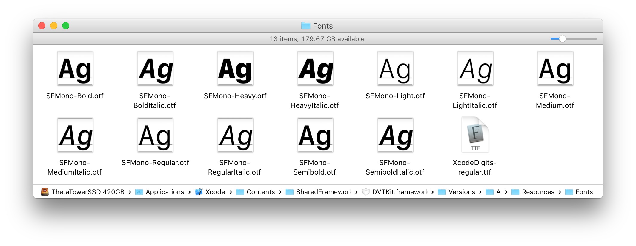Select the XcodeDigits-regular.ttf file icon

(475, 135)
